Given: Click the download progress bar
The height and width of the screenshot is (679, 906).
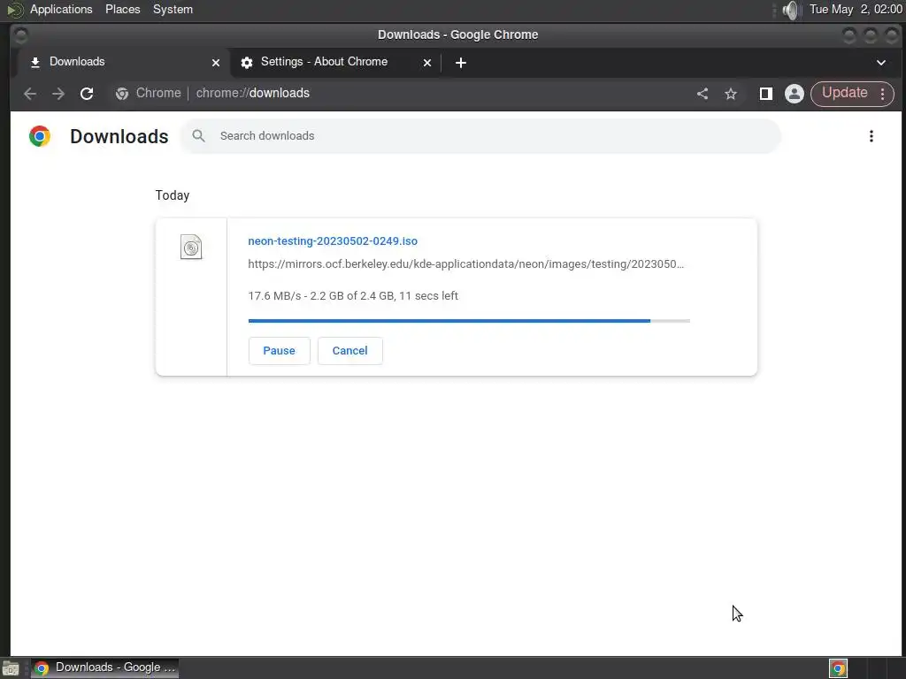Looking at the screenshot, I should click(469, 320).
